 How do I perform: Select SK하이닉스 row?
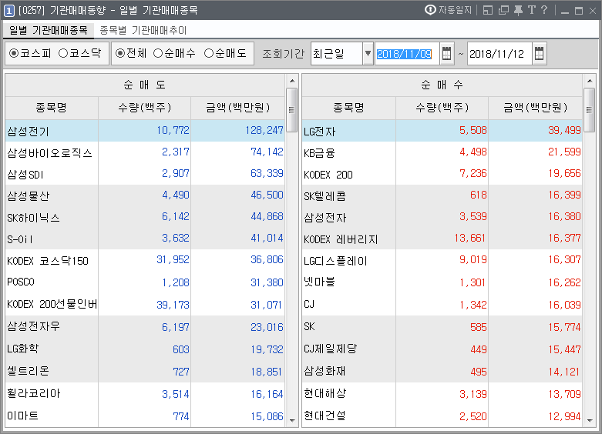point(145,217)
